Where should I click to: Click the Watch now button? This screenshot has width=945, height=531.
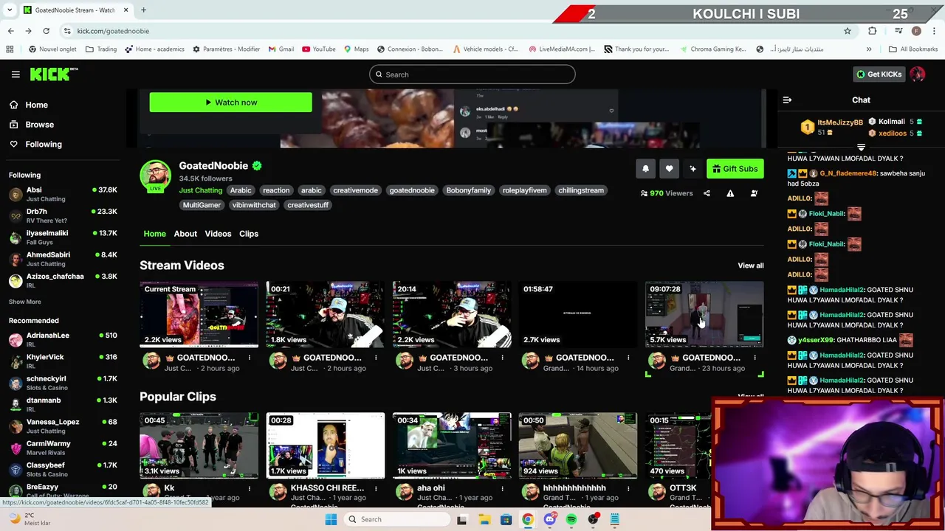[230, 103]
